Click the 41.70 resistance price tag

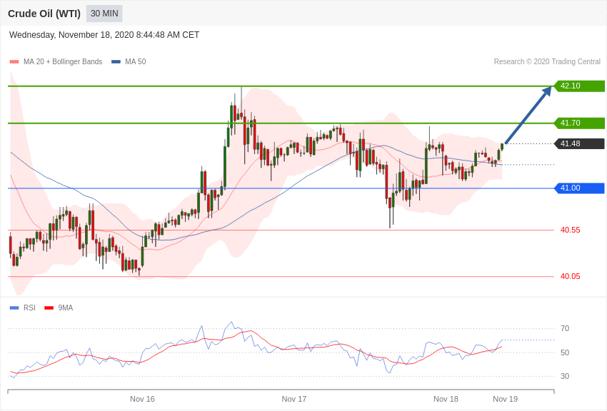[580, 123]
